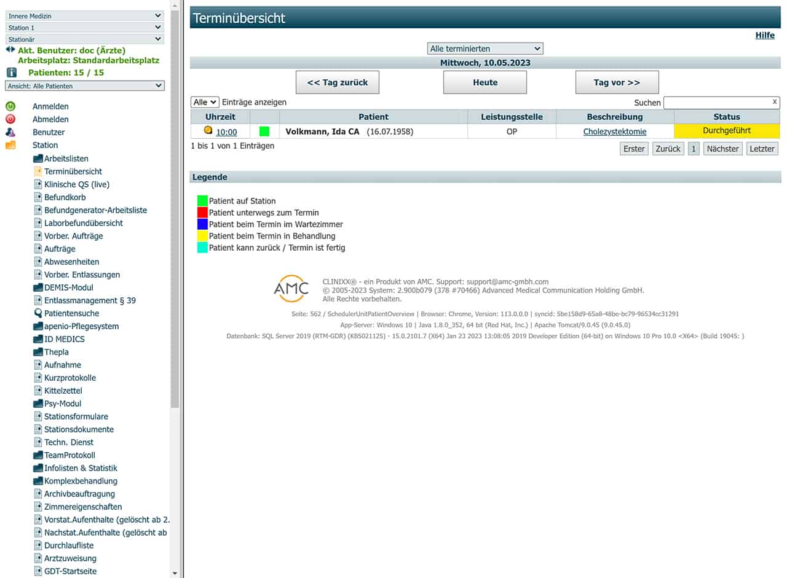Click the blue info icon beside Patienten
The image size is (787, 578).
click(11, 72)
